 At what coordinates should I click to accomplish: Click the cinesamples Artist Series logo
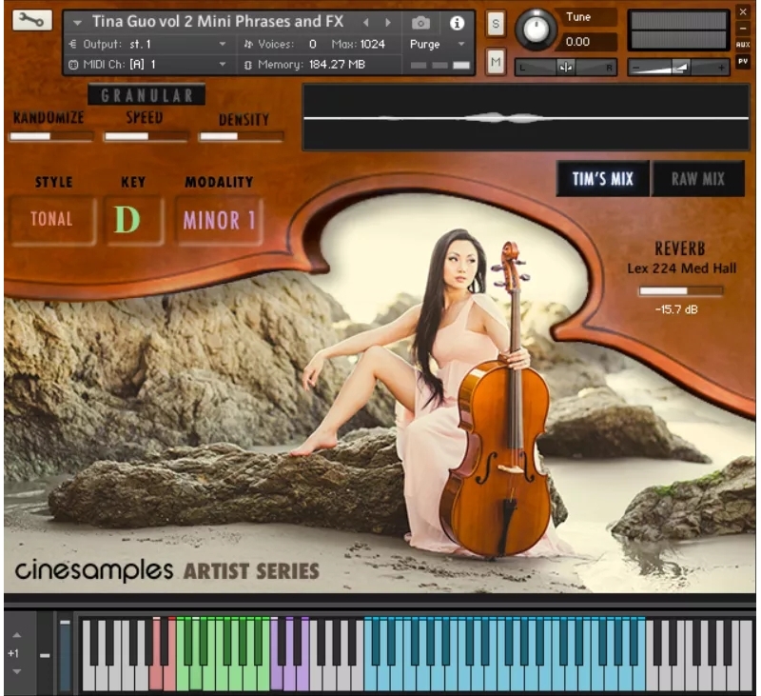tap(167, 570)
